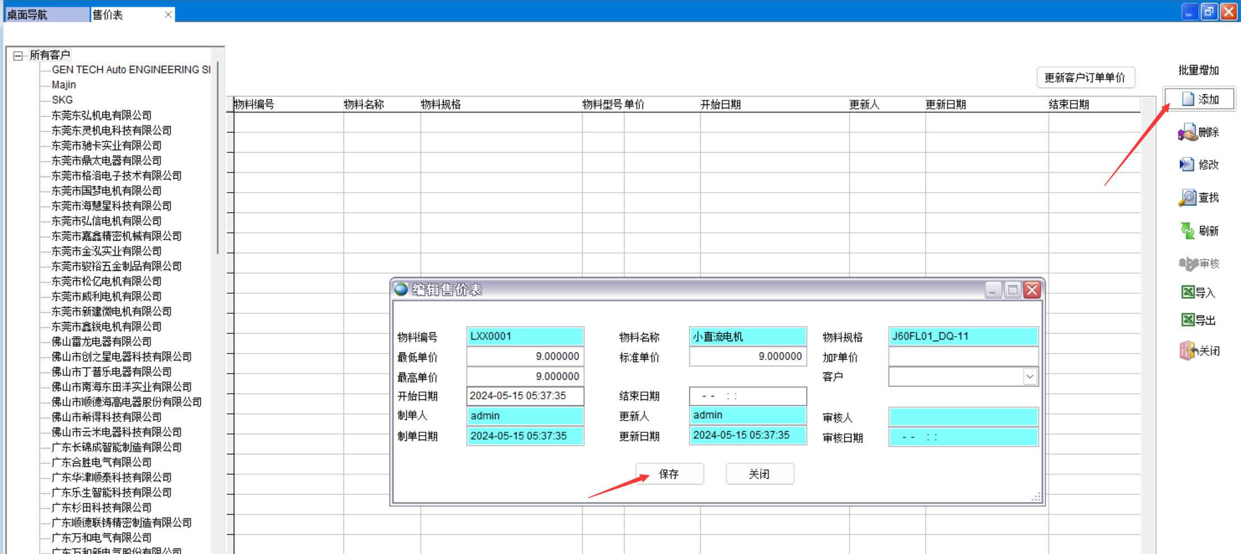This screenshot has height=554, width=1241.
Task: Close the 售价表 tab
Action: pos(168,15)
